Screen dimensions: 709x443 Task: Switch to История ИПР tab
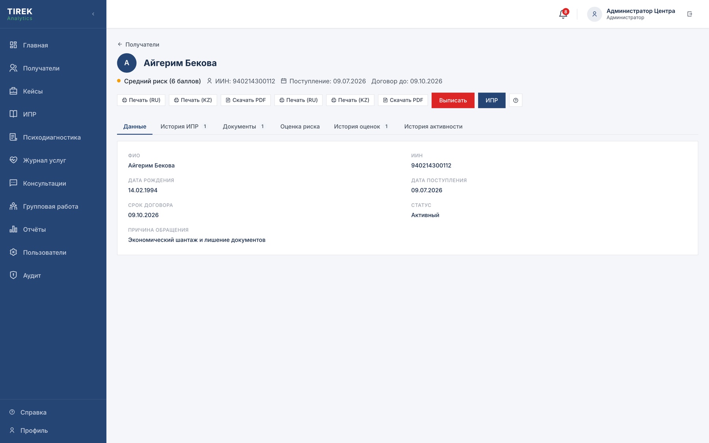(184, 126)
